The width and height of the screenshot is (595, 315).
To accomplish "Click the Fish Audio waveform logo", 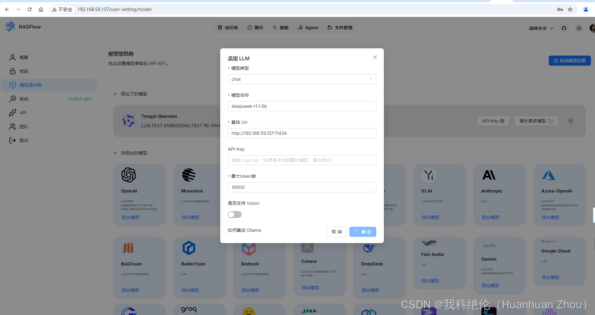I will 429,243.
